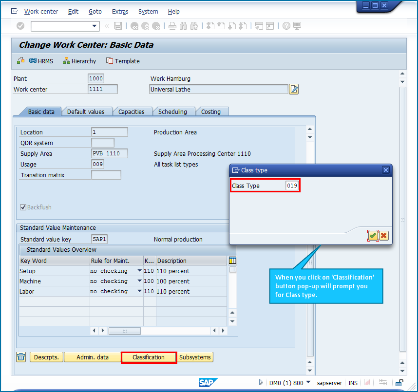Open the Extras menu
The width and height of the screenshot is (418, 392).
(x=120, y=11)
